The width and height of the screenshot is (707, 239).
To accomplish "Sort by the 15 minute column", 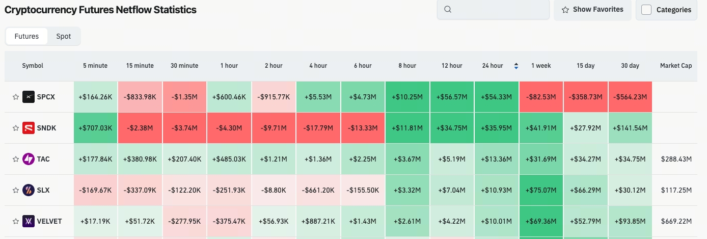I will coord(140,66).
